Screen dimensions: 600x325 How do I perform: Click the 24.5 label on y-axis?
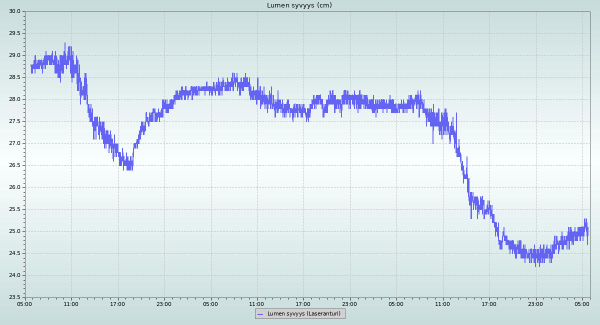pos(14,253)
